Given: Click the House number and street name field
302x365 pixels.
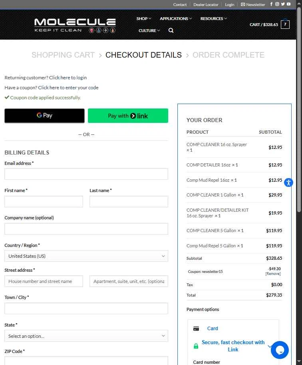Looking at the screenshot, I should [44, 281].
